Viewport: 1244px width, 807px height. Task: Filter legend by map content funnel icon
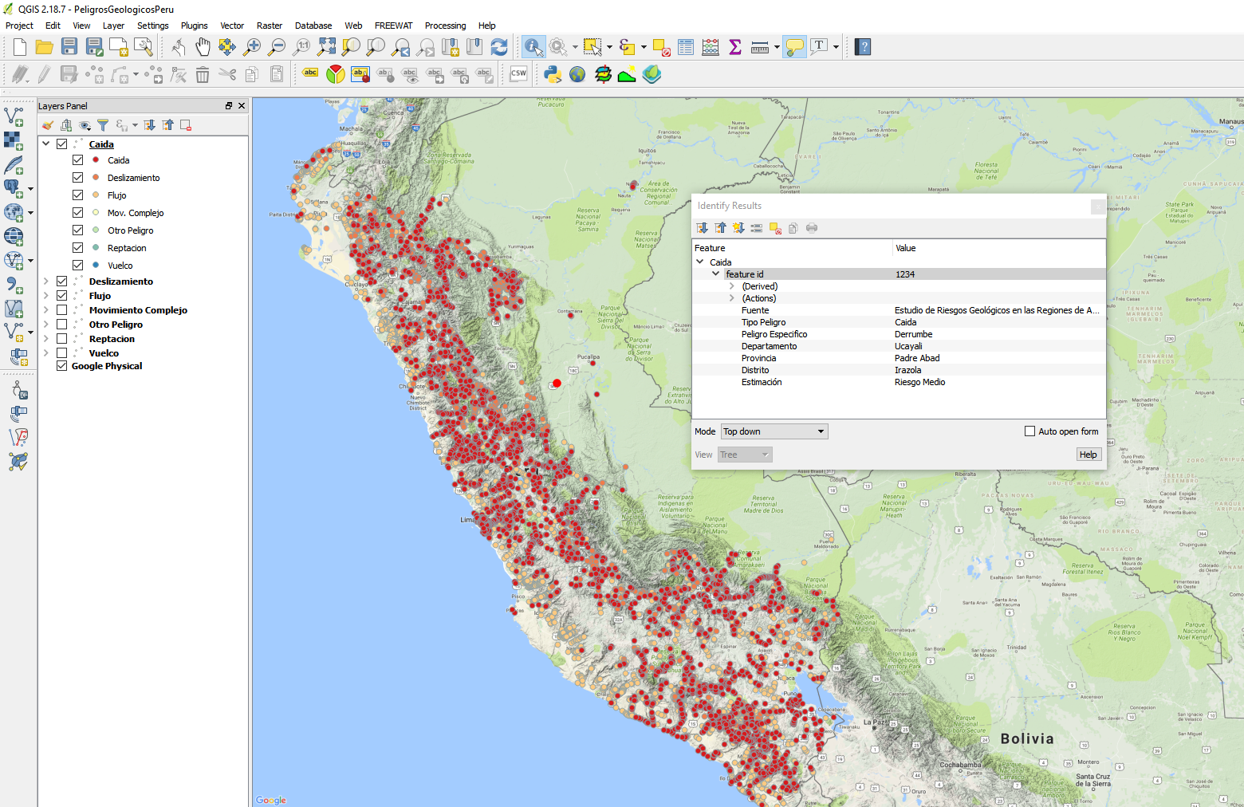coord(103,125)
